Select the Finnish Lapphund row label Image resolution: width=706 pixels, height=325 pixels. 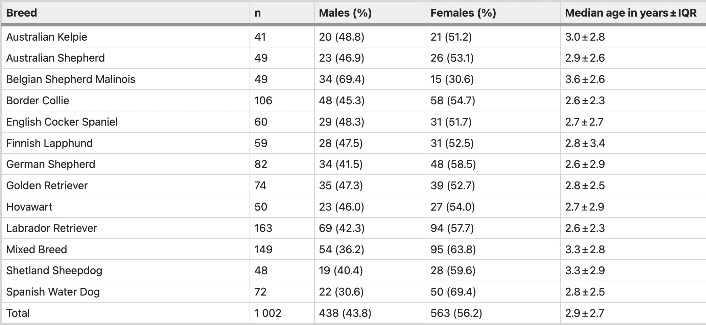[x=49, y=143]
